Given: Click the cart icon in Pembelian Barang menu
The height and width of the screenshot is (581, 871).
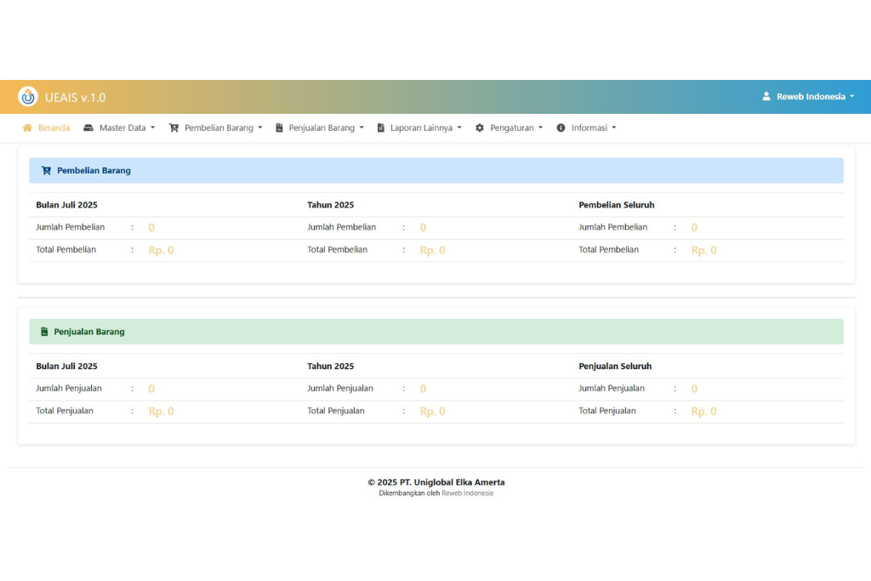Looking at the screenshot, I should coord(174,128).
